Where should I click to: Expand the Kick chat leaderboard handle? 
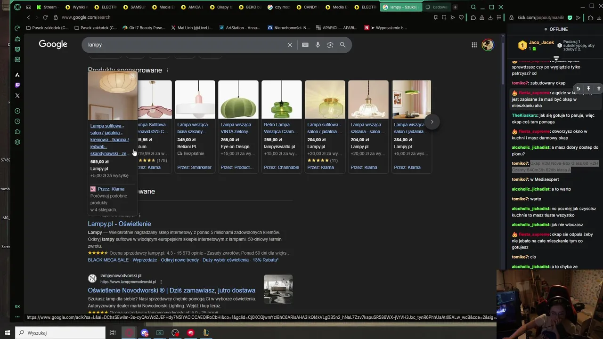coord(556,59)
